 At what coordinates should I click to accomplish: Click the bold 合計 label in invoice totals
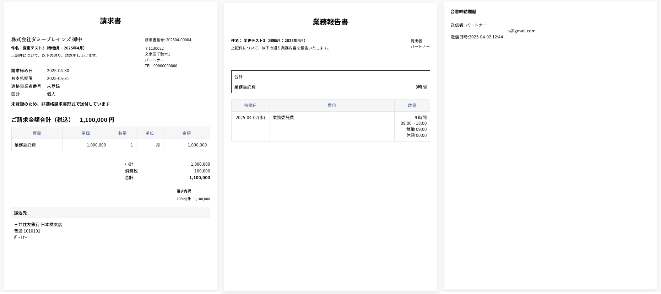129,178
